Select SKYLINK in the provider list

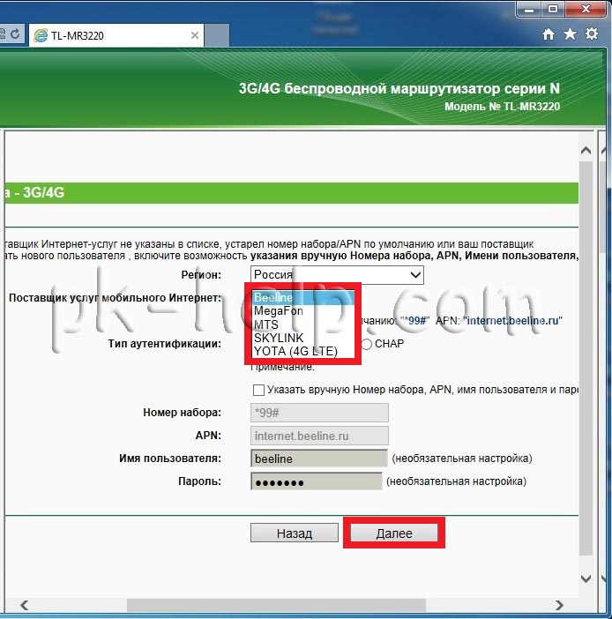303,339
